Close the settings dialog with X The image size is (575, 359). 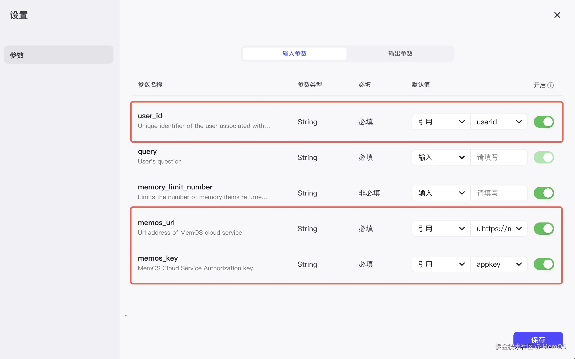557,15
